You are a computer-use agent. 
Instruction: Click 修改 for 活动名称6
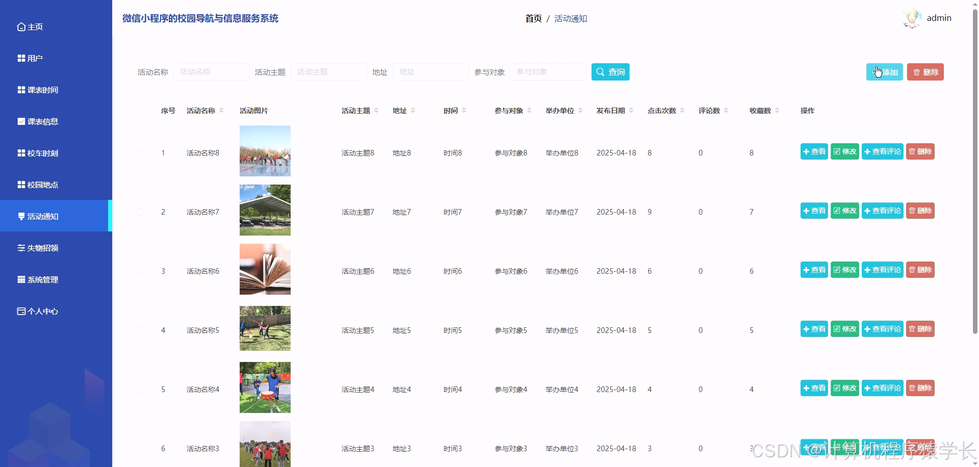[845, 270]
